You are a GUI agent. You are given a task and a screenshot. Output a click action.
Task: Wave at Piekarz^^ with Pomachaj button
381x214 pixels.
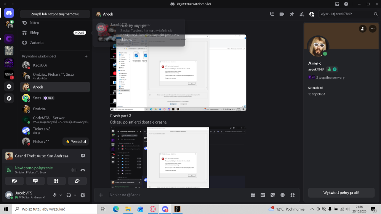click(x=76, y=141)
